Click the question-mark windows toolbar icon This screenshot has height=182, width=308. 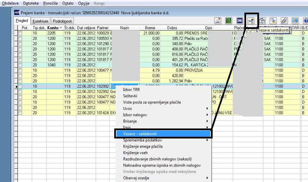point(262,21)
